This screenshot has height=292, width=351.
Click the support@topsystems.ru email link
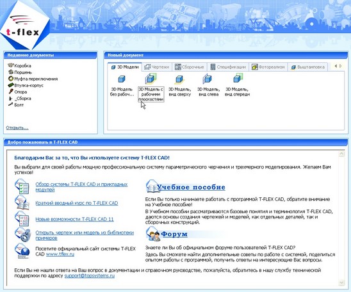pos(90,275)
